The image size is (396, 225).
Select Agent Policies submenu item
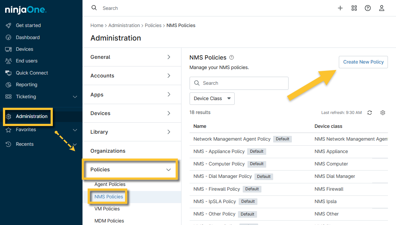(110, 184)
